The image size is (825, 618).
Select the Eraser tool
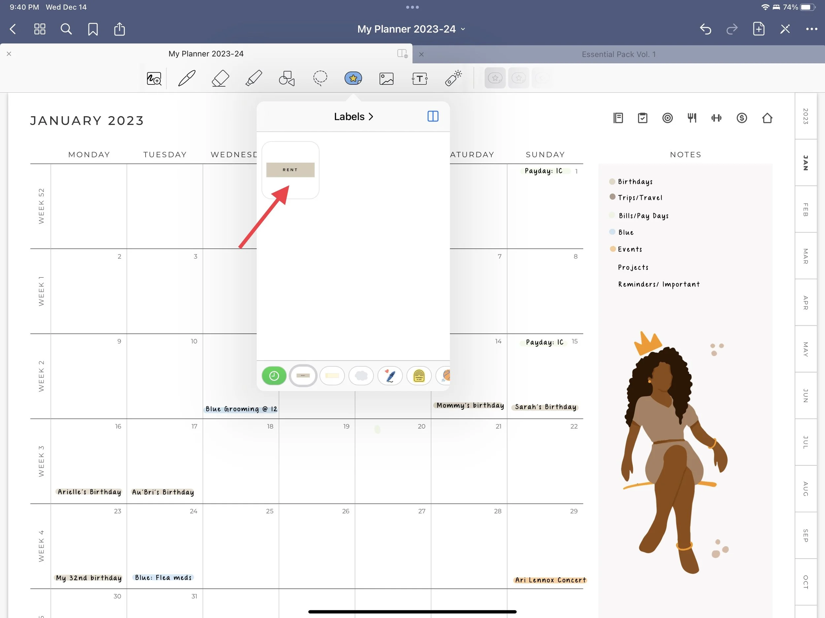[x=220, y=78]
